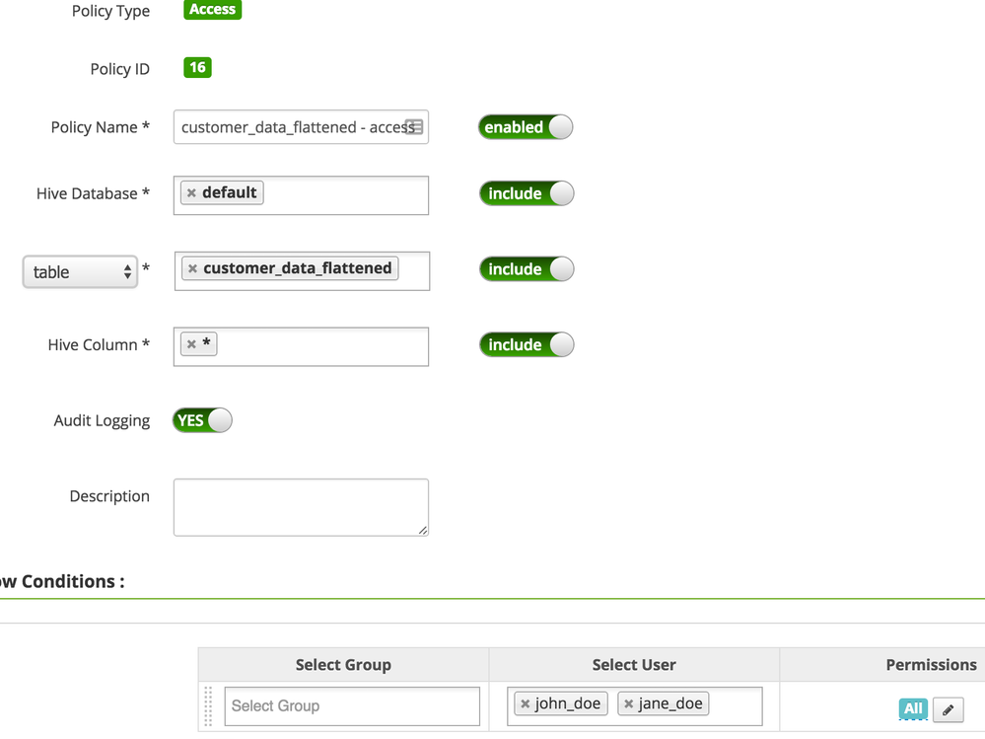
Task: Toggle include switch for the table row
Action: [x=527, y=269]
